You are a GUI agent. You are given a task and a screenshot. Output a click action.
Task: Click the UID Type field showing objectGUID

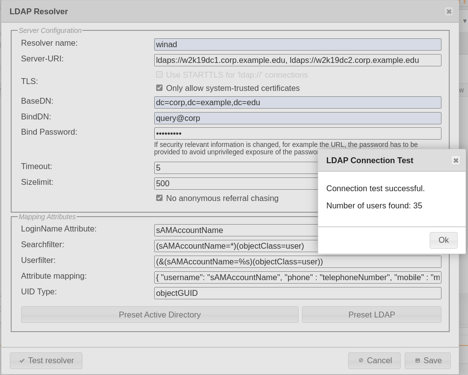coord(297,293)
